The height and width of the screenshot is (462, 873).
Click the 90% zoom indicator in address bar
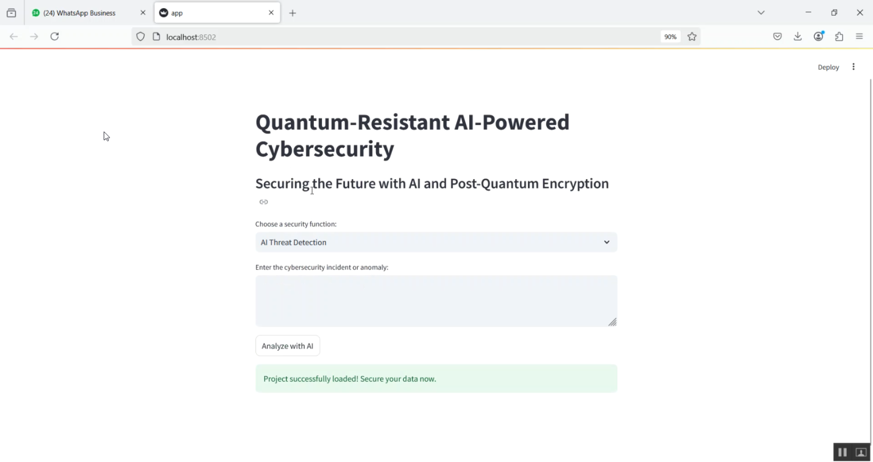670,36
